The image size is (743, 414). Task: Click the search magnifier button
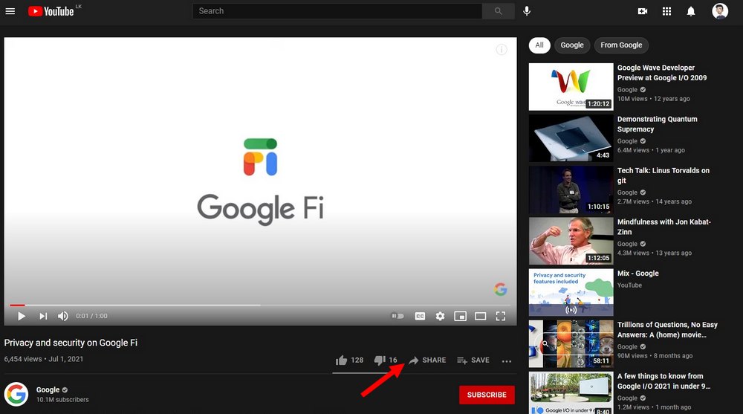(498, 11)
